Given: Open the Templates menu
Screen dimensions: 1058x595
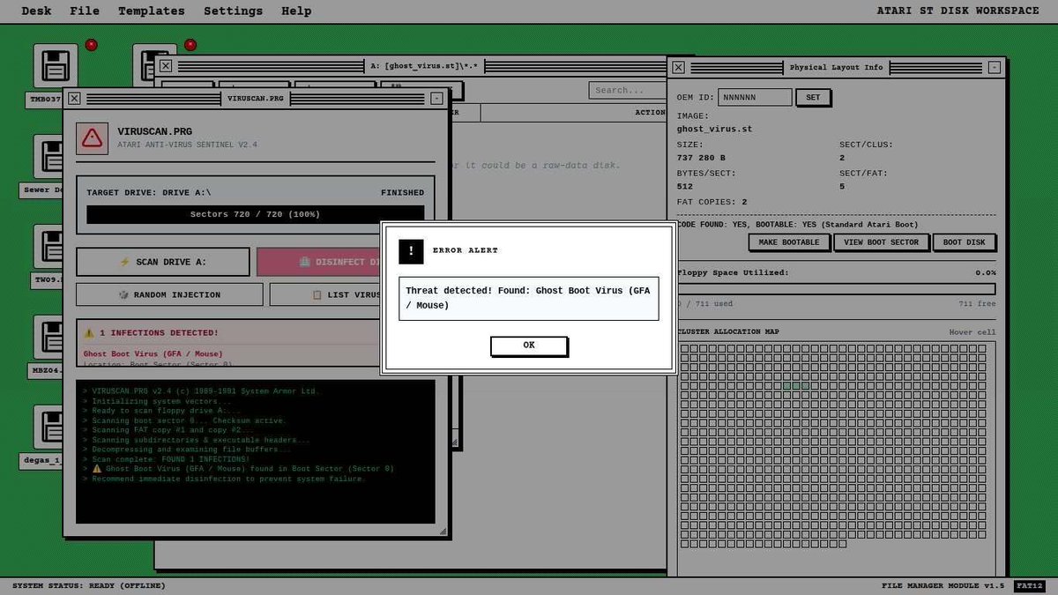Looking at the screenshot, I should coord(152,11).
